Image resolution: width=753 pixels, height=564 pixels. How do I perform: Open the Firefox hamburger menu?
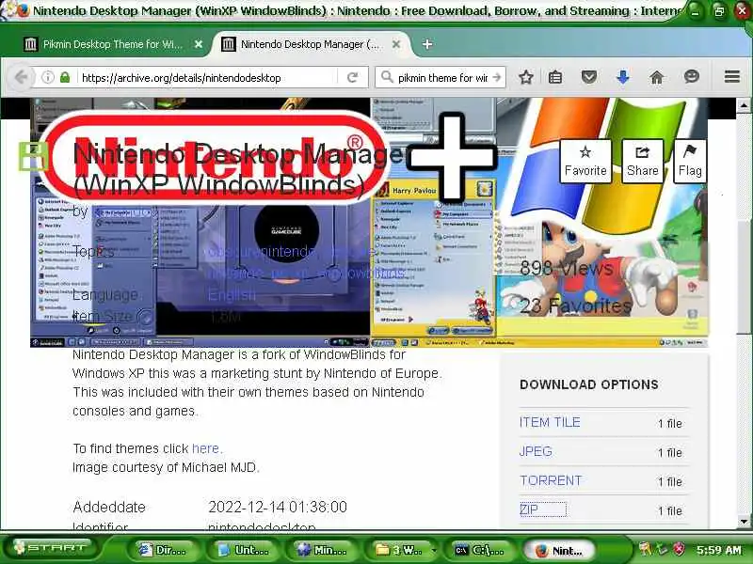[732, 77]
